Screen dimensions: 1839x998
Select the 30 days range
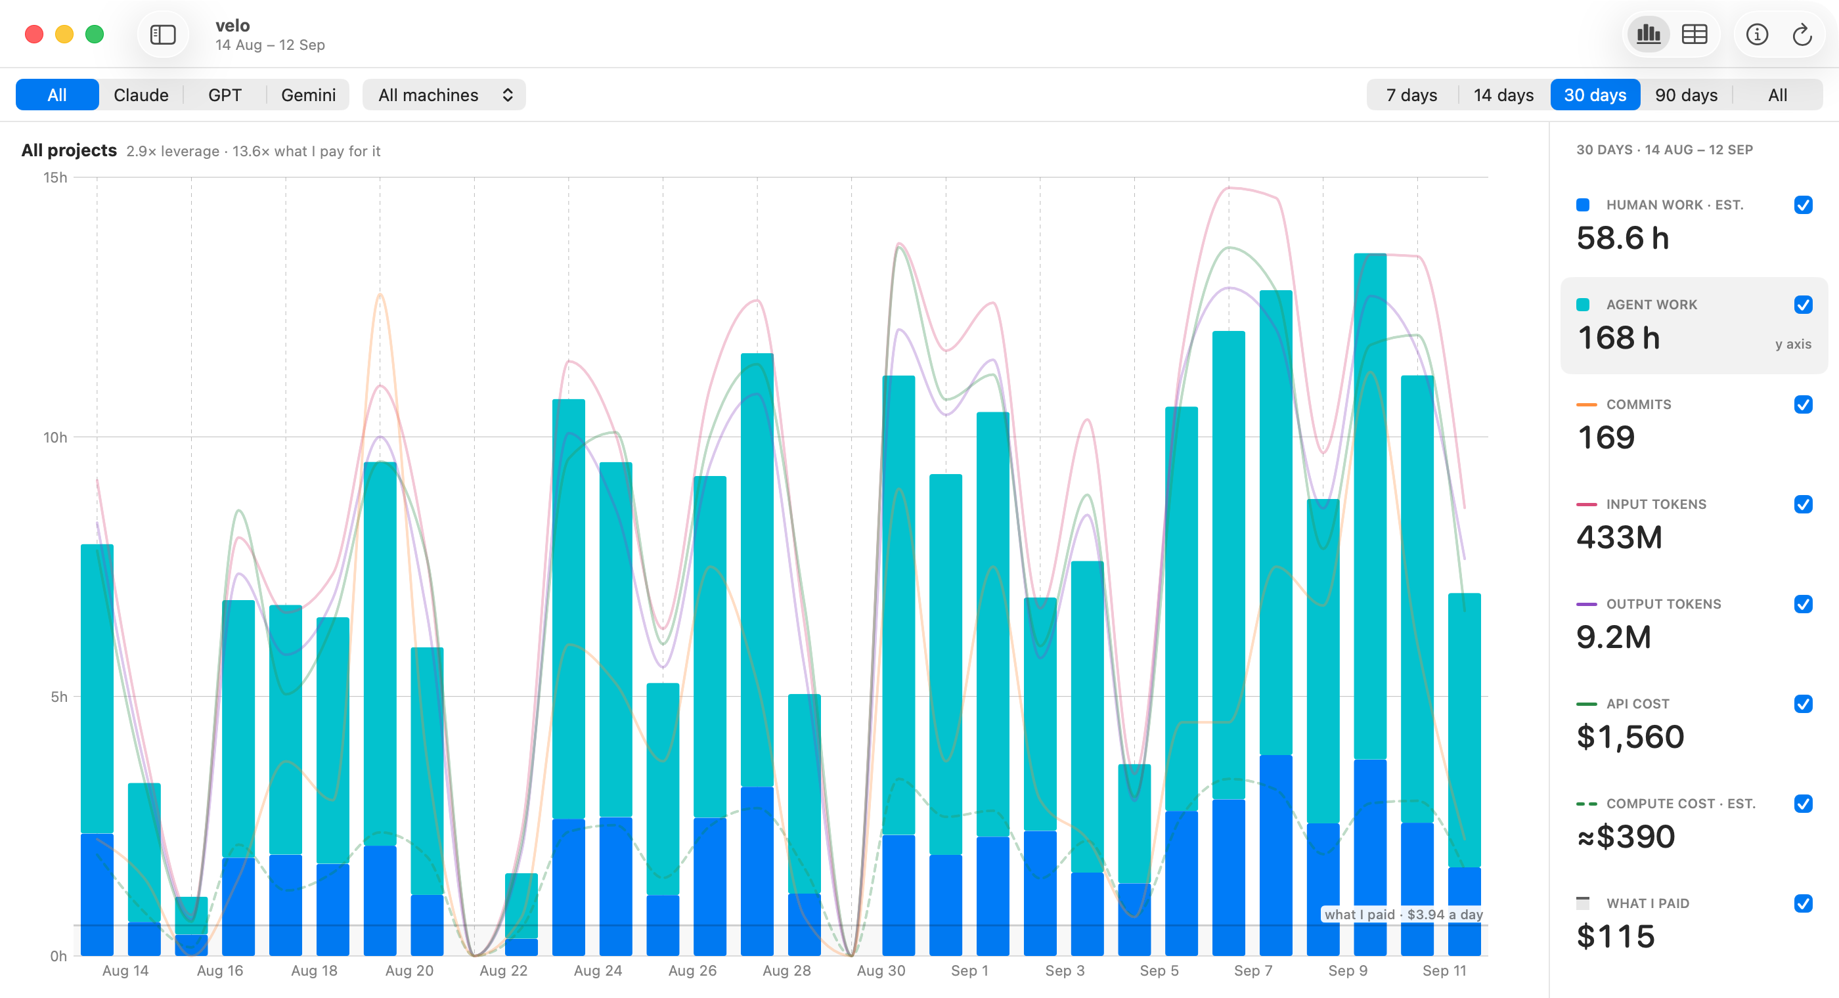[x=1595, y=95]
